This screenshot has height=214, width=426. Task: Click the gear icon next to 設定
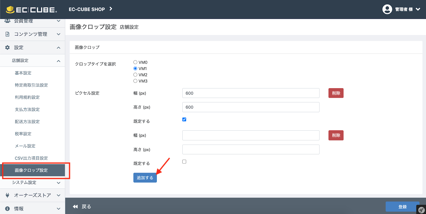click(7, 47)
